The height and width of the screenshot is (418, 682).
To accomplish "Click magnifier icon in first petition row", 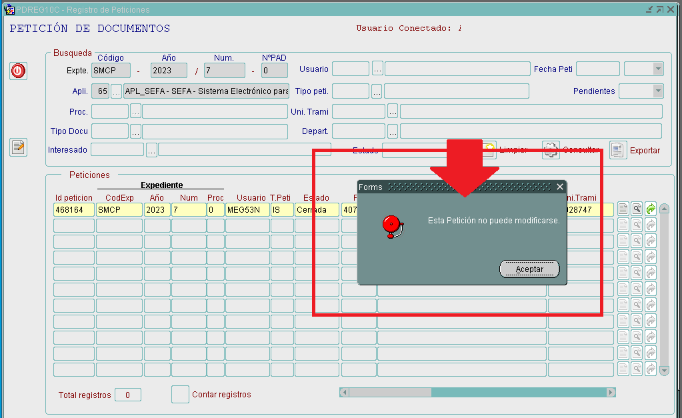I will pyautogui.click(x=637, y=209).
